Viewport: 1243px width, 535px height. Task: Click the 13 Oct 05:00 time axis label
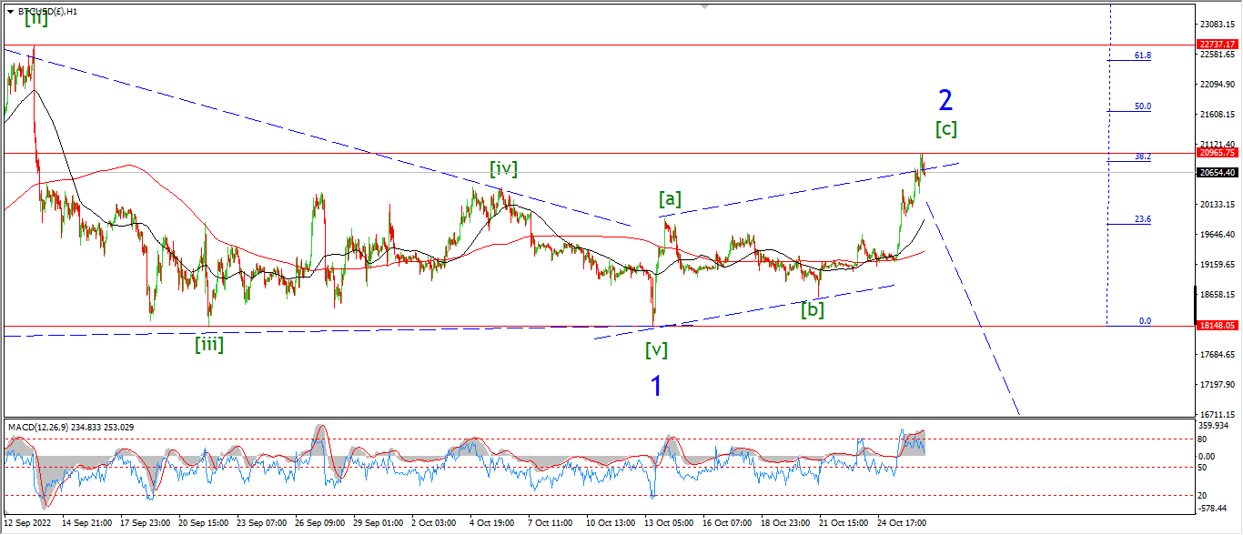coord(672,523)
